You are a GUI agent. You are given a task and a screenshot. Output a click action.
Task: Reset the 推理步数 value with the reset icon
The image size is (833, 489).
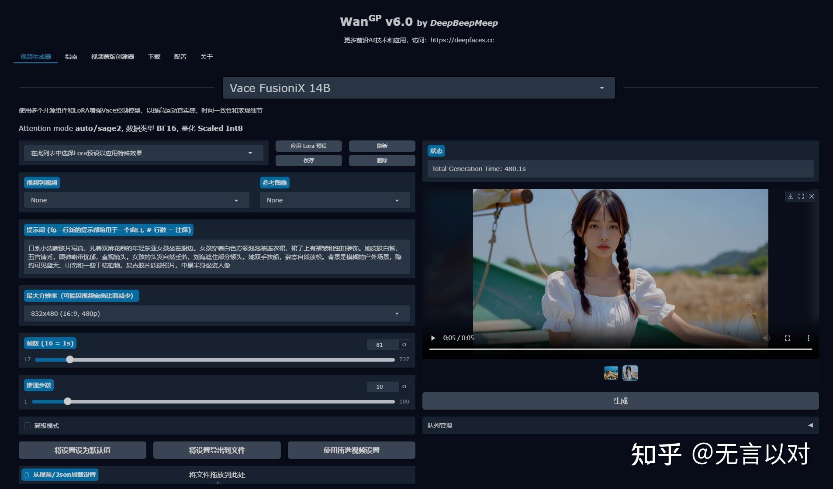tap(404, 386)
